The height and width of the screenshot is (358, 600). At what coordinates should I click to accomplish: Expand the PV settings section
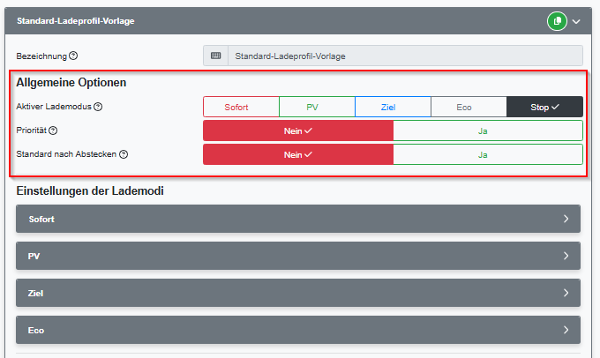298,256
